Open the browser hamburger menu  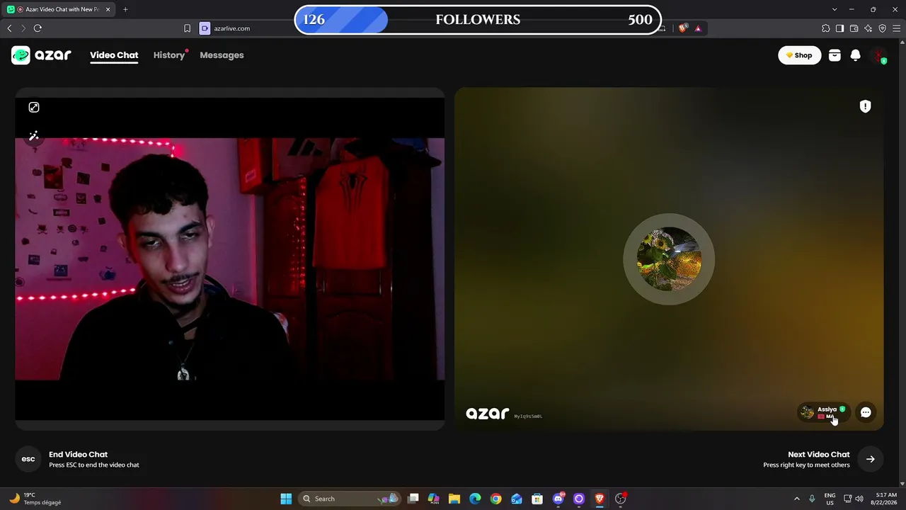896,28
